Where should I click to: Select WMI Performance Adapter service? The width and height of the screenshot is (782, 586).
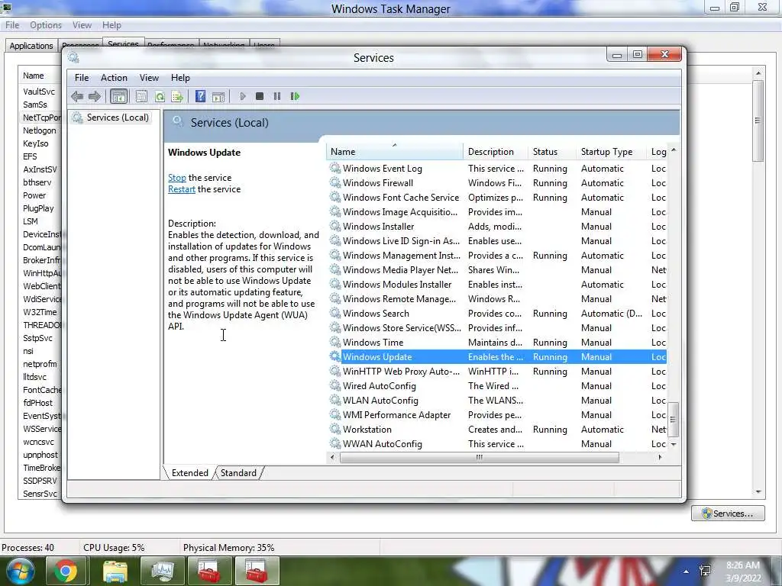coord(497,414)
